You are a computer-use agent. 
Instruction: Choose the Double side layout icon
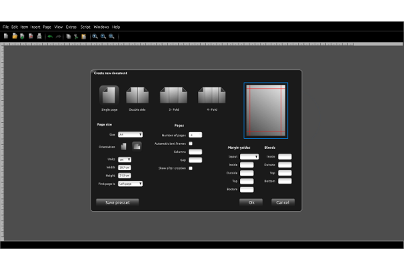[x=137, y=95]
